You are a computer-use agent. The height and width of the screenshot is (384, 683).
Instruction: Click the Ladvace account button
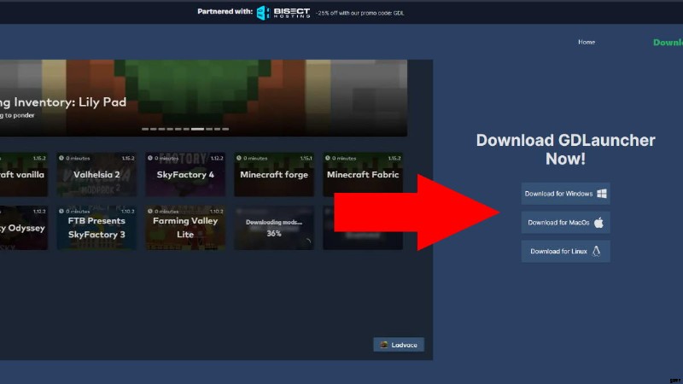coord(399,345)
